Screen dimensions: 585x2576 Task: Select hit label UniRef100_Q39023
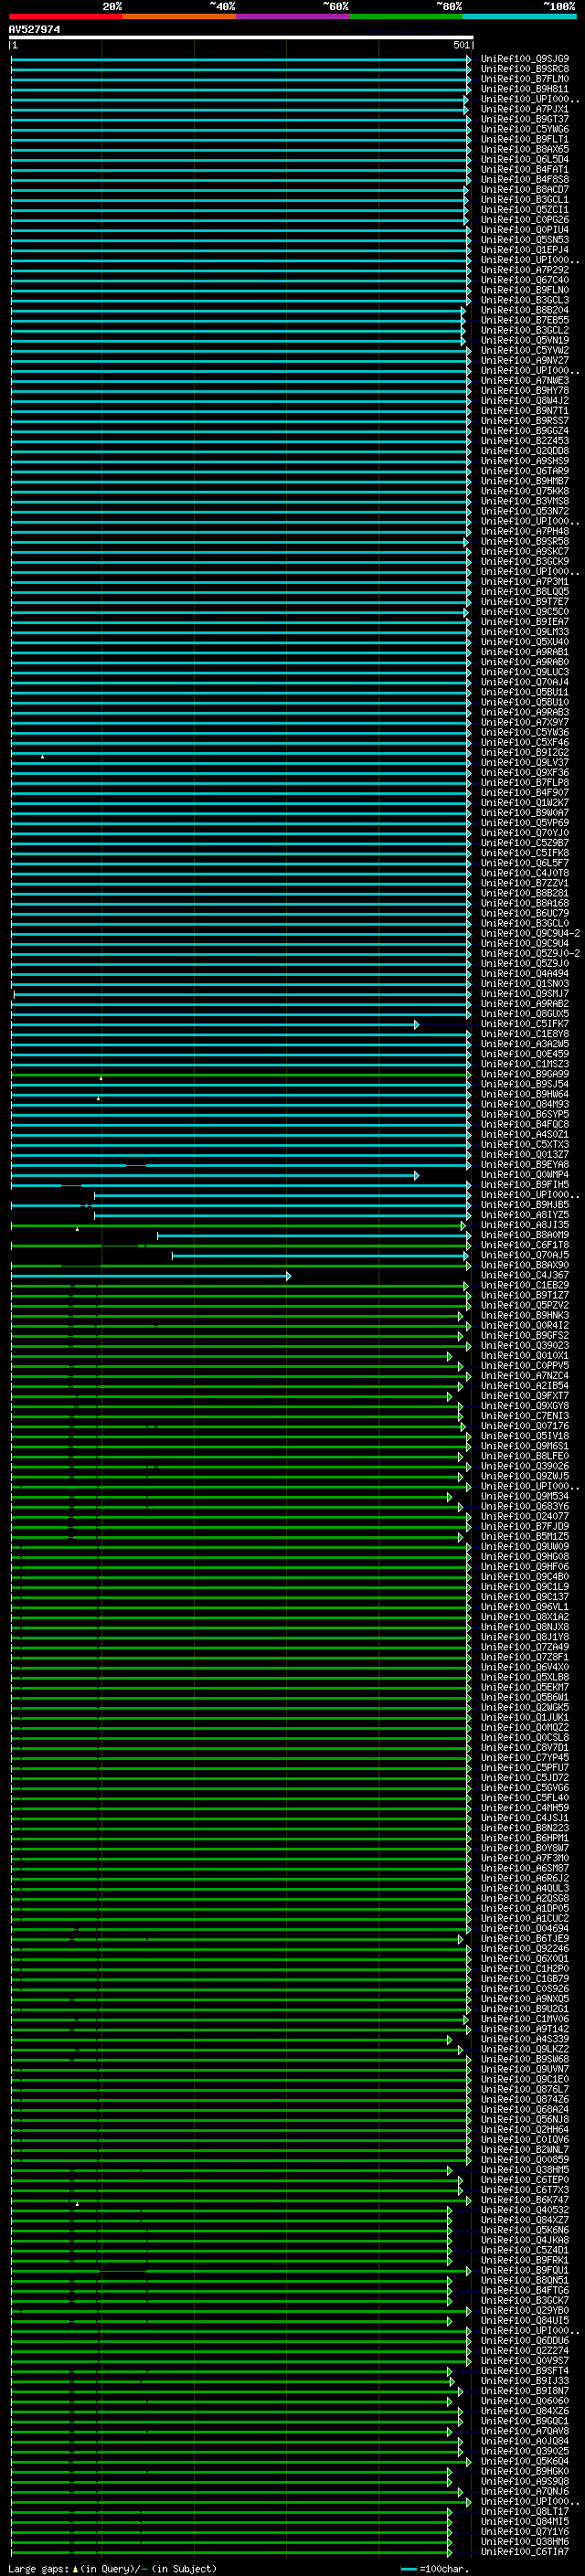click(525, 1346)
